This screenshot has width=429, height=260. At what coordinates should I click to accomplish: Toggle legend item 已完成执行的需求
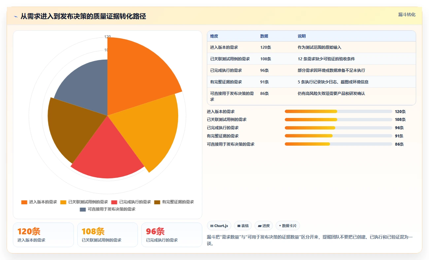click(x=131, y=202)
